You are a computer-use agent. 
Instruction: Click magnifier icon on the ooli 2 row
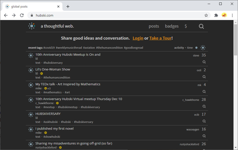point(204,77)
